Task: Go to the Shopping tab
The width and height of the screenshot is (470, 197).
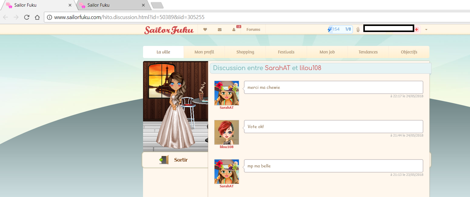Action: click(245, 52)
